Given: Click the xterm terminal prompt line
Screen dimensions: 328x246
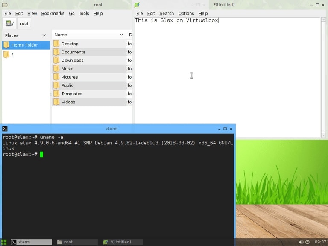Looking at the screenshot, I should [x=23, y=154].
